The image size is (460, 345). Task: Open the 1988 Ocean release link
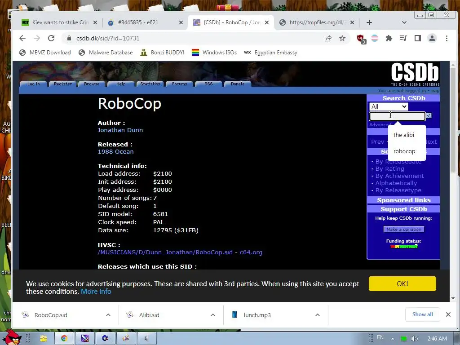(115, 152)
